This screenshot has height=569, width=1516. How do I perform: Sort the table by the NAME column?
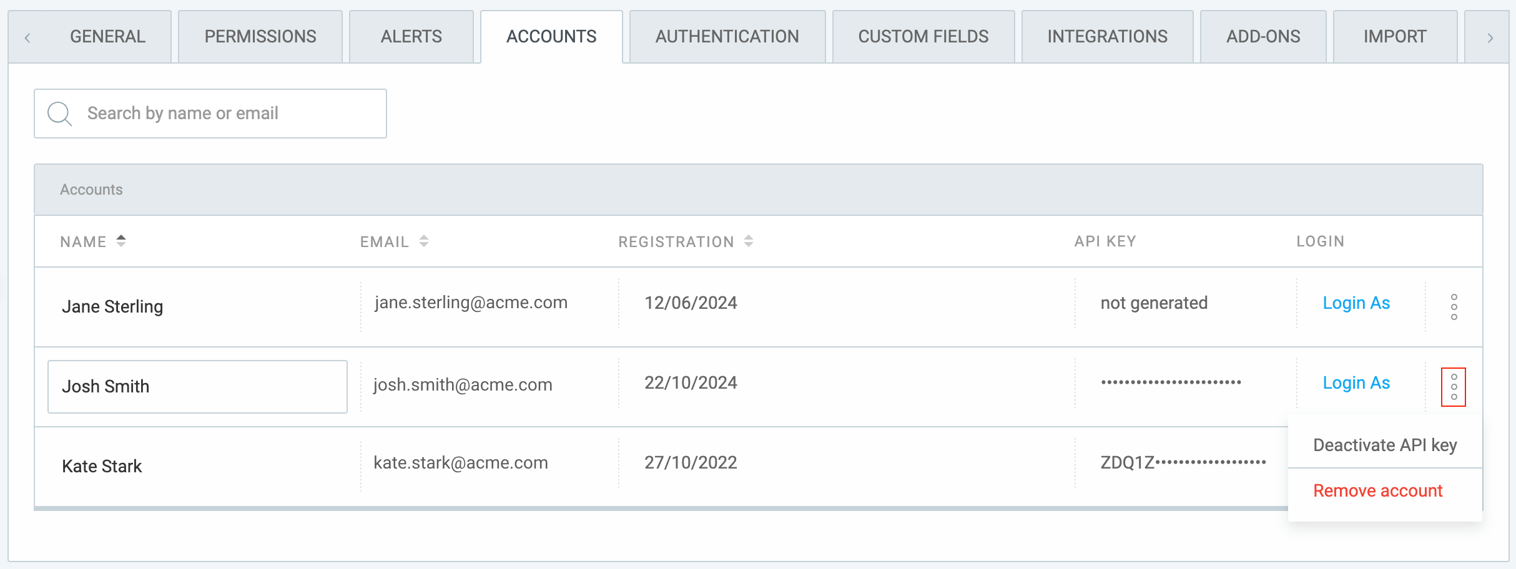tap(94, 241)
